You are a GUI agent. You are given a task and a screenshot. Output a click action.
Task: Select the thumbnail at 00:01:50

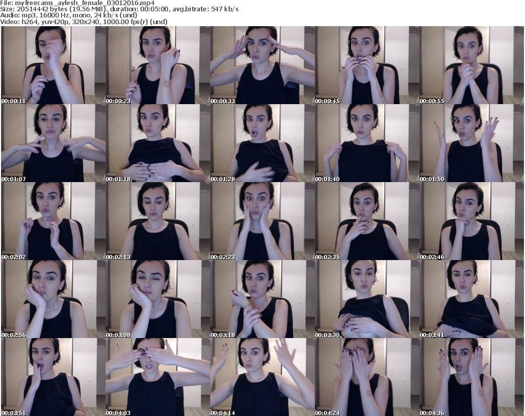click(472, 143)
